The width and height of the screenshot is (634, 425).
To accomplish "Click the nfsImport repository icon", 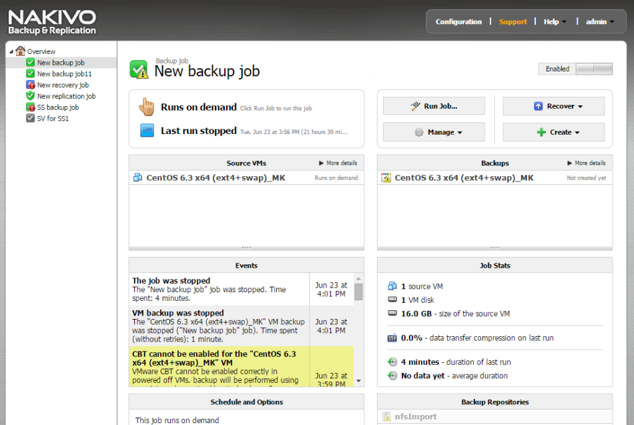I will pyautogui.click(x=386, y=416).
